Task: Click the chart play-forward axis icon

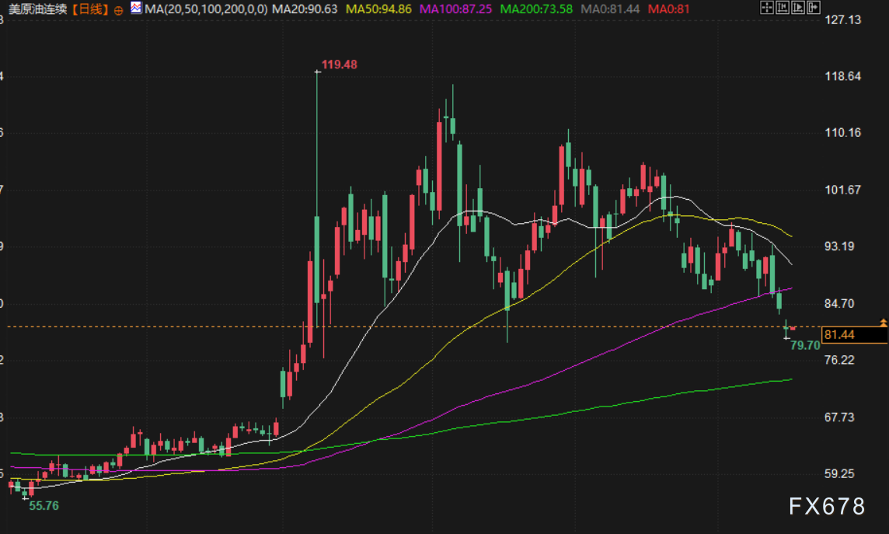Action: click(x=798, y=7)
